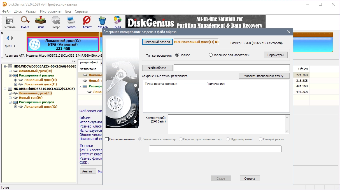
Task: Expand the Локальный диск(E:) tree node
Action: 16,80
